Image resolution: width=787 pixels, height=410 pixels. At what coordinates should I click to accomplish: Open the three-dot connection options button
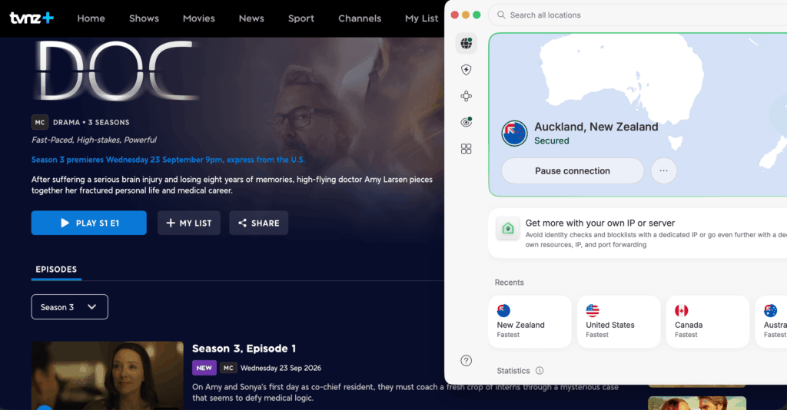[x=663, y=171]
